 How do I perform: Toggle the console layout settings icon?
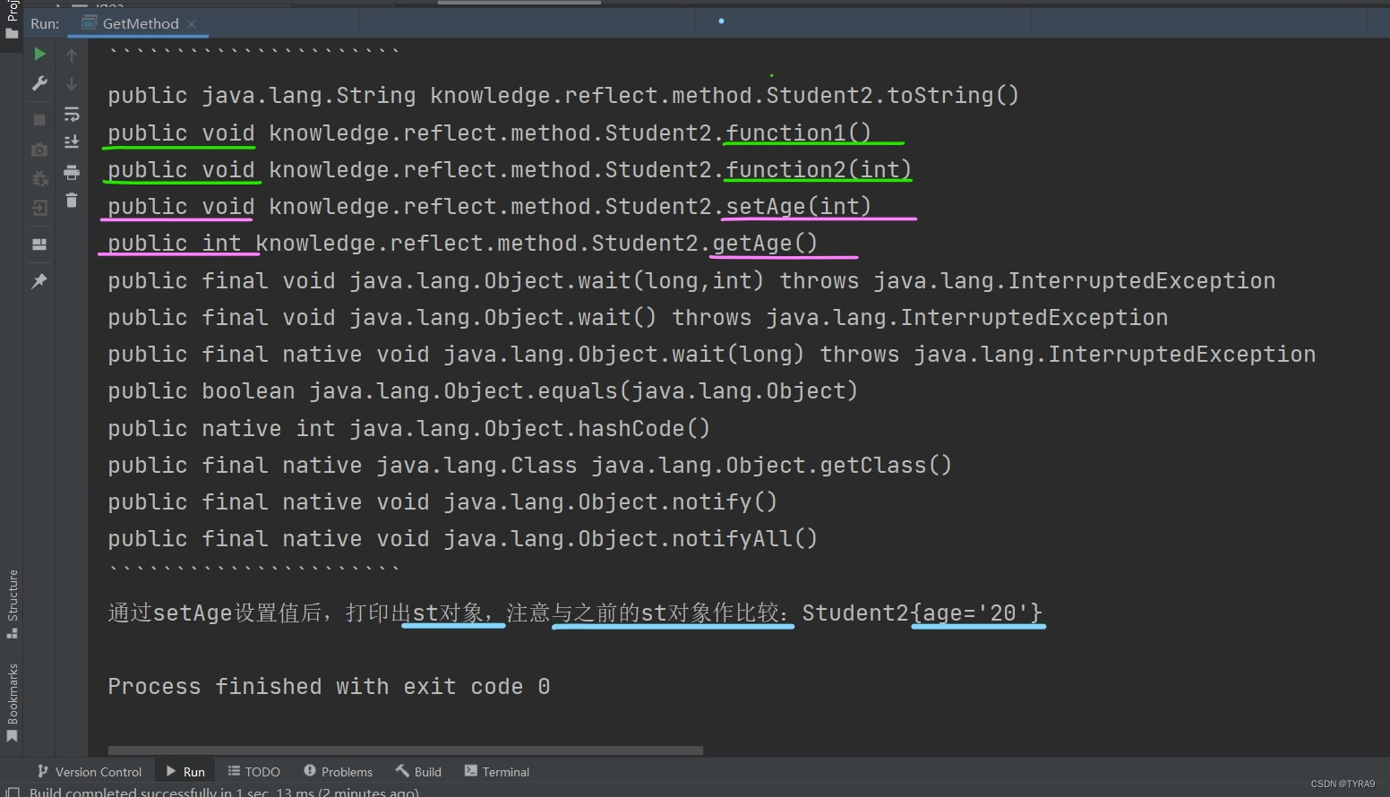(x=39, y=244)
